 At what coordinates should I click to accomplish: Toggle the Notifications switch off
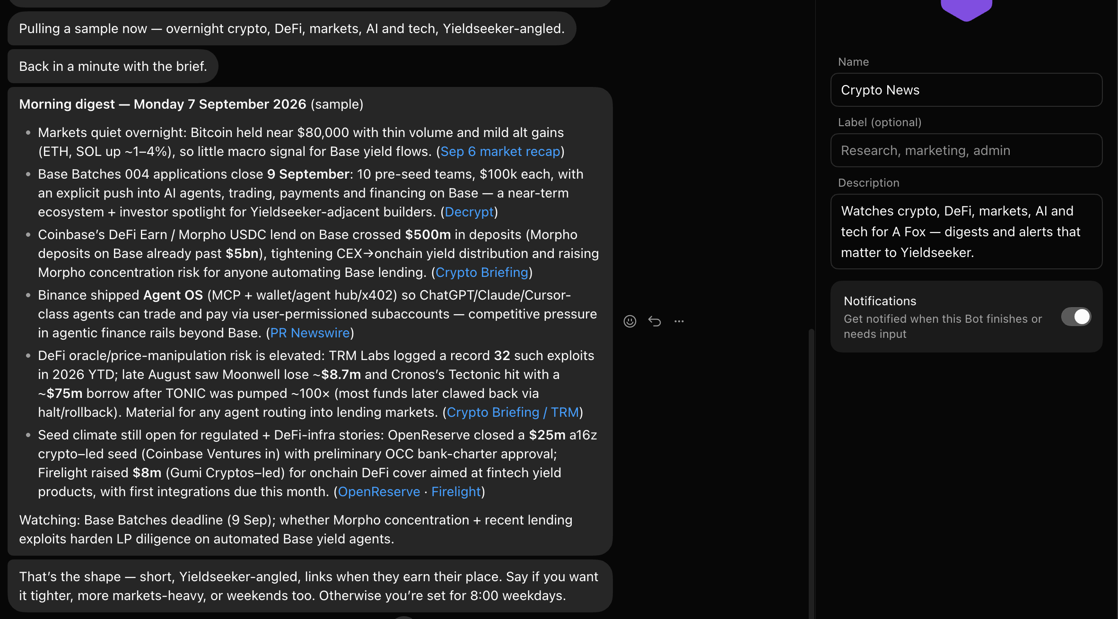(x=1076, y=317)
